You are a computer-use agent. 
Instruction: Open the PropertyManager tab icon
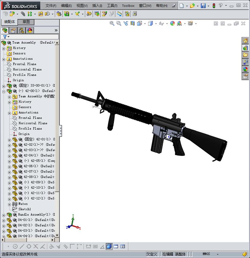(13, 30)
